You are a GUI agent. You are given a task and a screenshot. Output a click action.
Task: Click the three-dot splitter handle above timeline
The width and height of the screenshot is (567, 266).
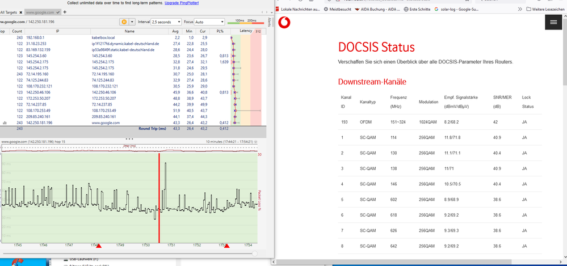(x=129, y=139)
